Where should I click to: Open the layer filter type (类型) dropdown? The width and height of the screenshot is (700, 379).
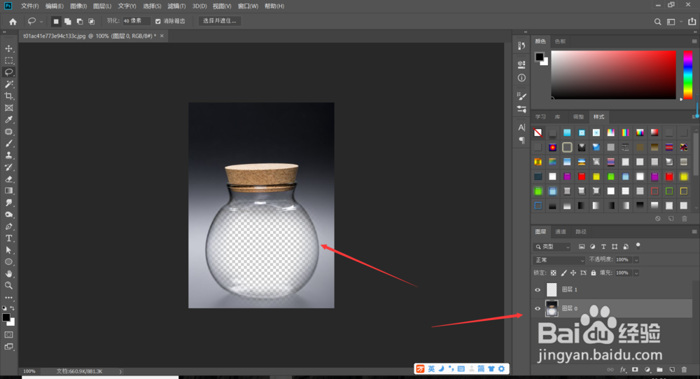point(552,247)
